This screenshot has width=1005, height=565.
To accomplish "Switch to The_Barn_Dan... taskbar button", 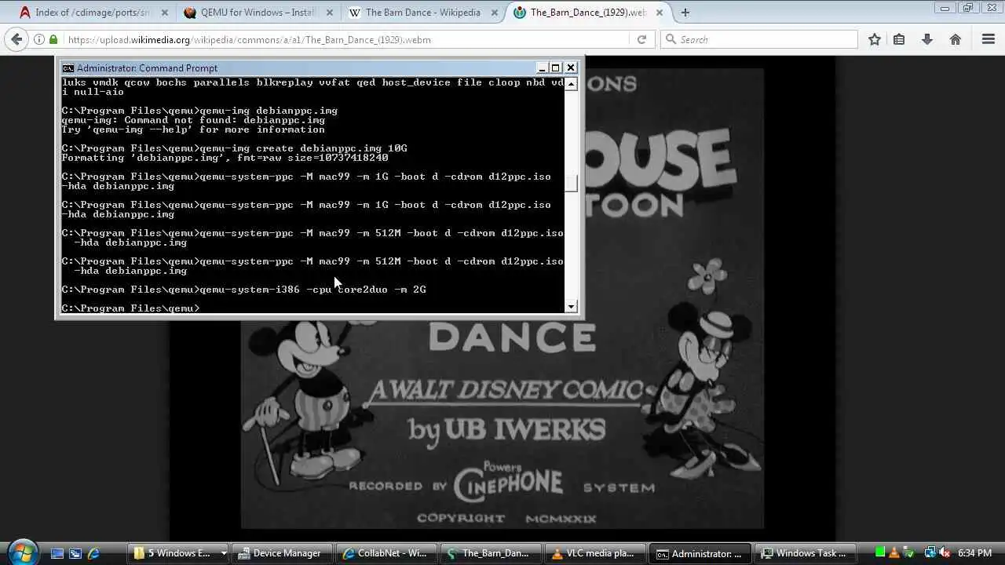I will [x=491, y=553].
